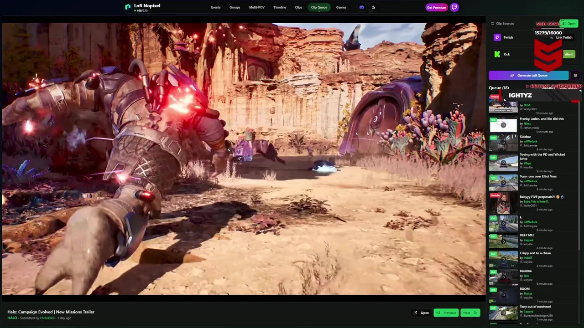Open the Games tab
584x328 pixels.
[x=341, y=7]
